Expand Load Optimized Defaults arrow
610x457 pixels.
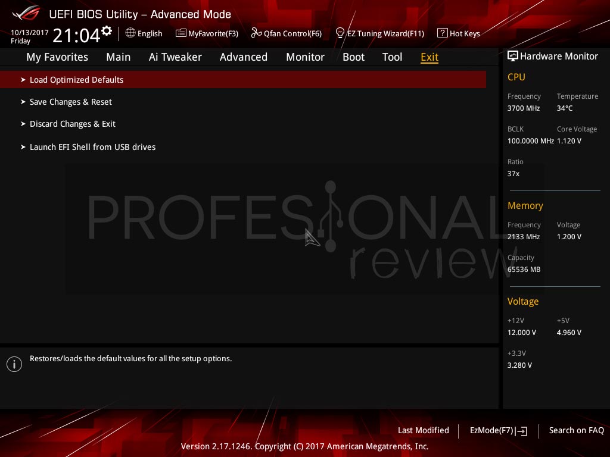[23, 80]
